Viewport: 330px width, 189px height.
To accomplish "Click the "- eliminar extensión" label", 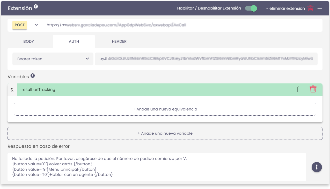I will pos(285,8).
